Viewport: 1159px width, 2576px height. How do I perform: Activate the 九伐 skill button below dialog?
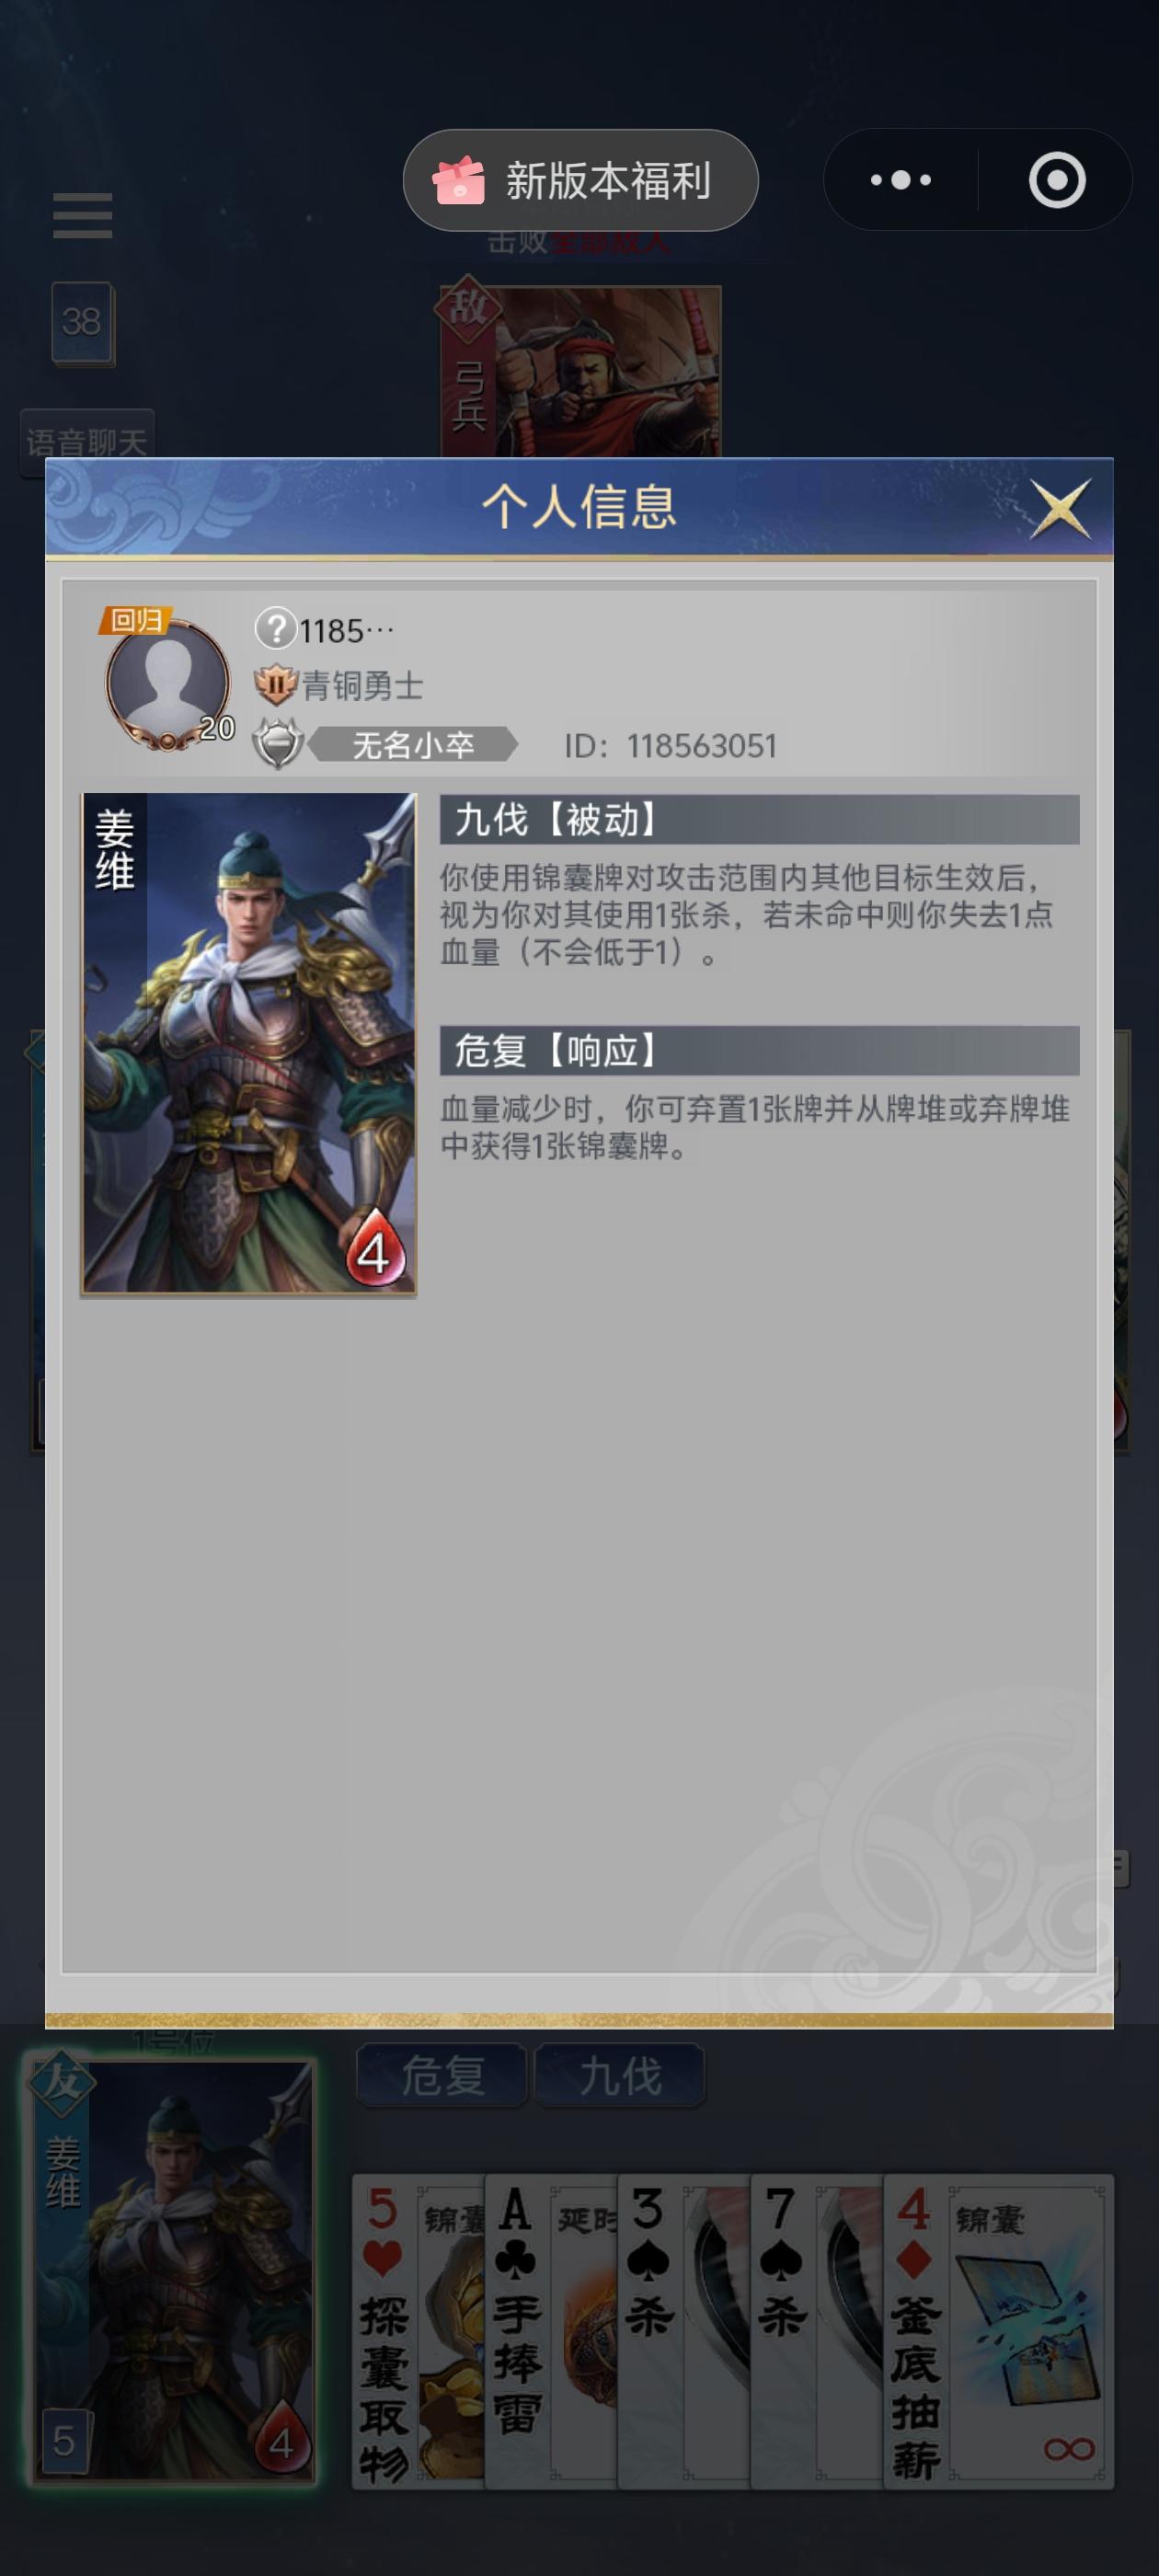pos(620,2077)
